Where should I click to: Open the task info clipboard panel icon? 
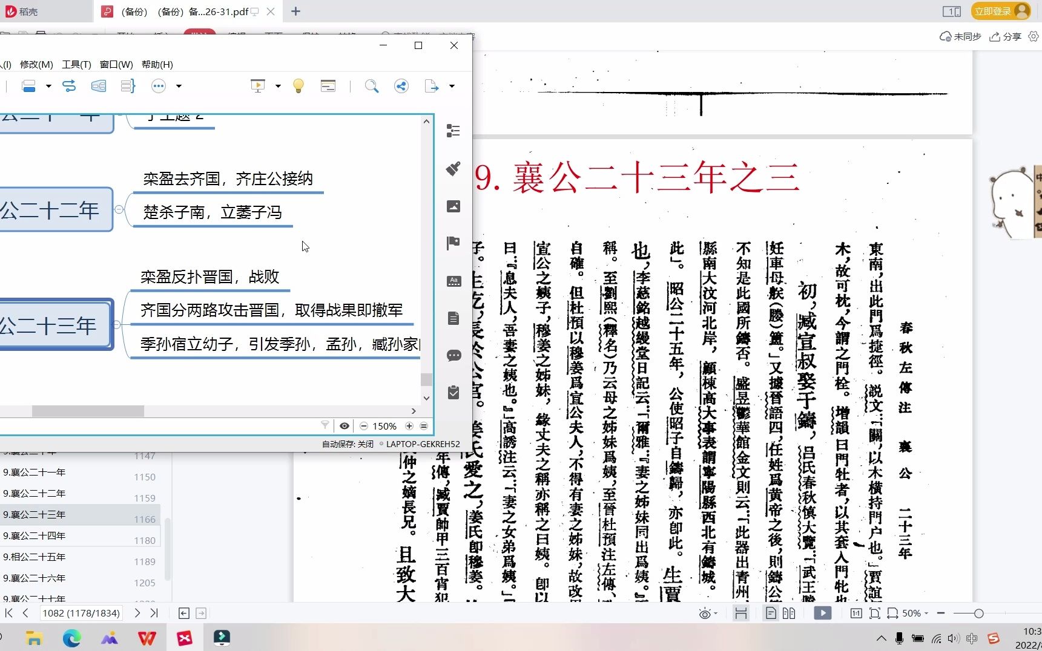tap(453, 393)
